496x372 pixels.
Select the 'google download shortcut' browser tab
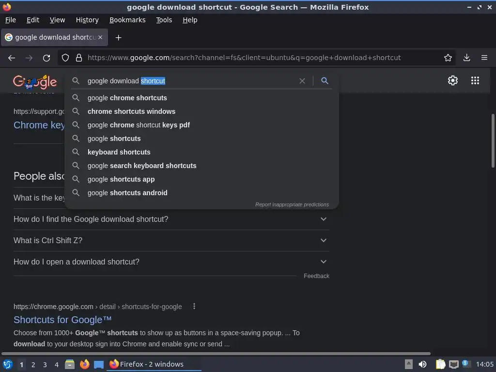pyautogui.click(x=55, y=37)
